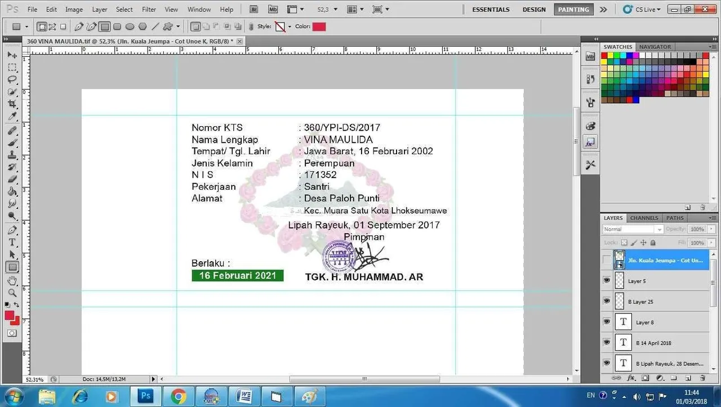Select the Smudge tool

click(x=12, y=204)
